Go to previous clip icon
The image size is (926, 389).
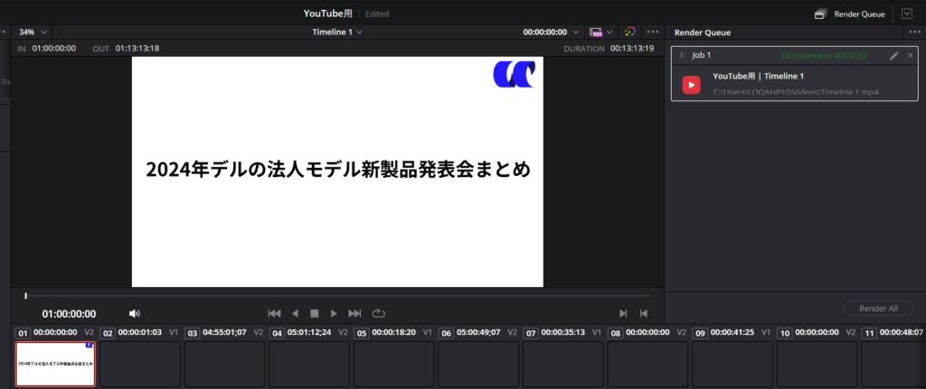pyautogui.click(x=644, y=313)
